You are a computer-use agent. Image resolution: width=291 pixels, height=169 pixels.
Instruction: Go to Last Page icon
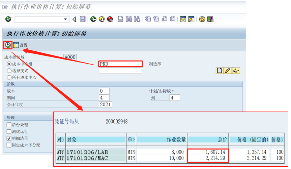pos(173,19)
